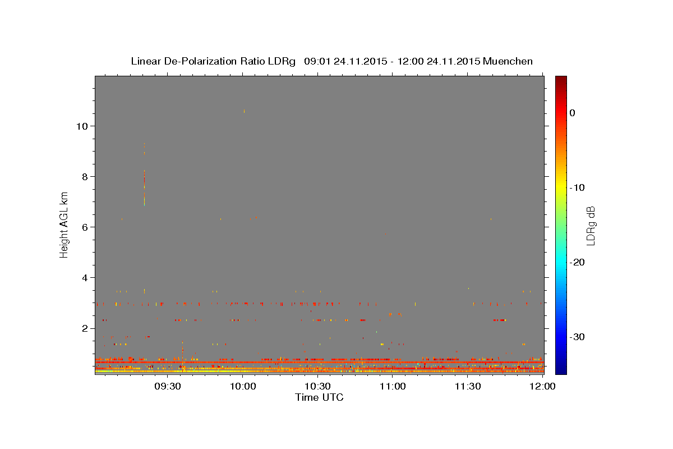673x449 pixels.
Task: Click the height tick label 6
Action: coord(86,227)
